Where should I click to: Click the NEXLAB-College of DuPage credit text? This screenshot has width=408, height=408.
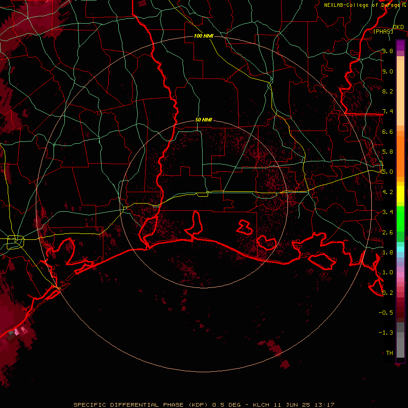(x=362, y=5)
